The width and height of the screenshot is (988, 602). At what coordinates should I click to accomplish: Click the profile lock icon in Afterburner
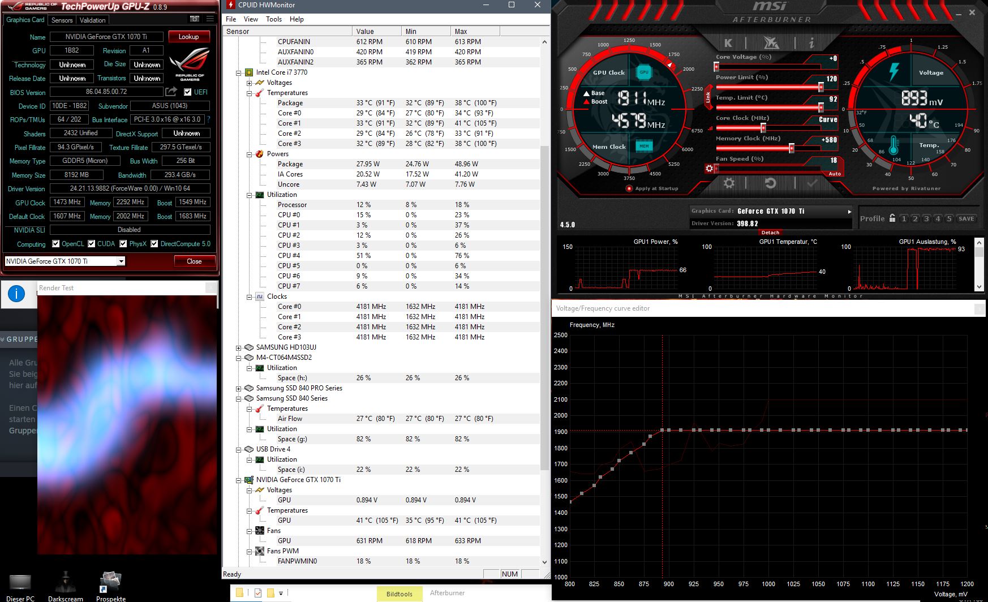point(892,218)
